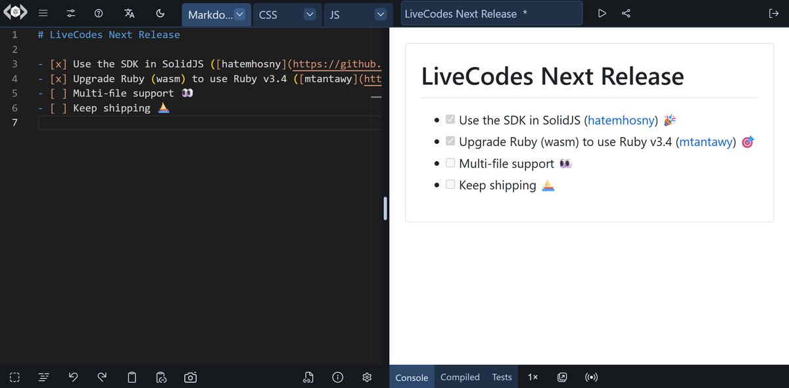Check the 'Keep shipping' checkbox

coord(450,185)
